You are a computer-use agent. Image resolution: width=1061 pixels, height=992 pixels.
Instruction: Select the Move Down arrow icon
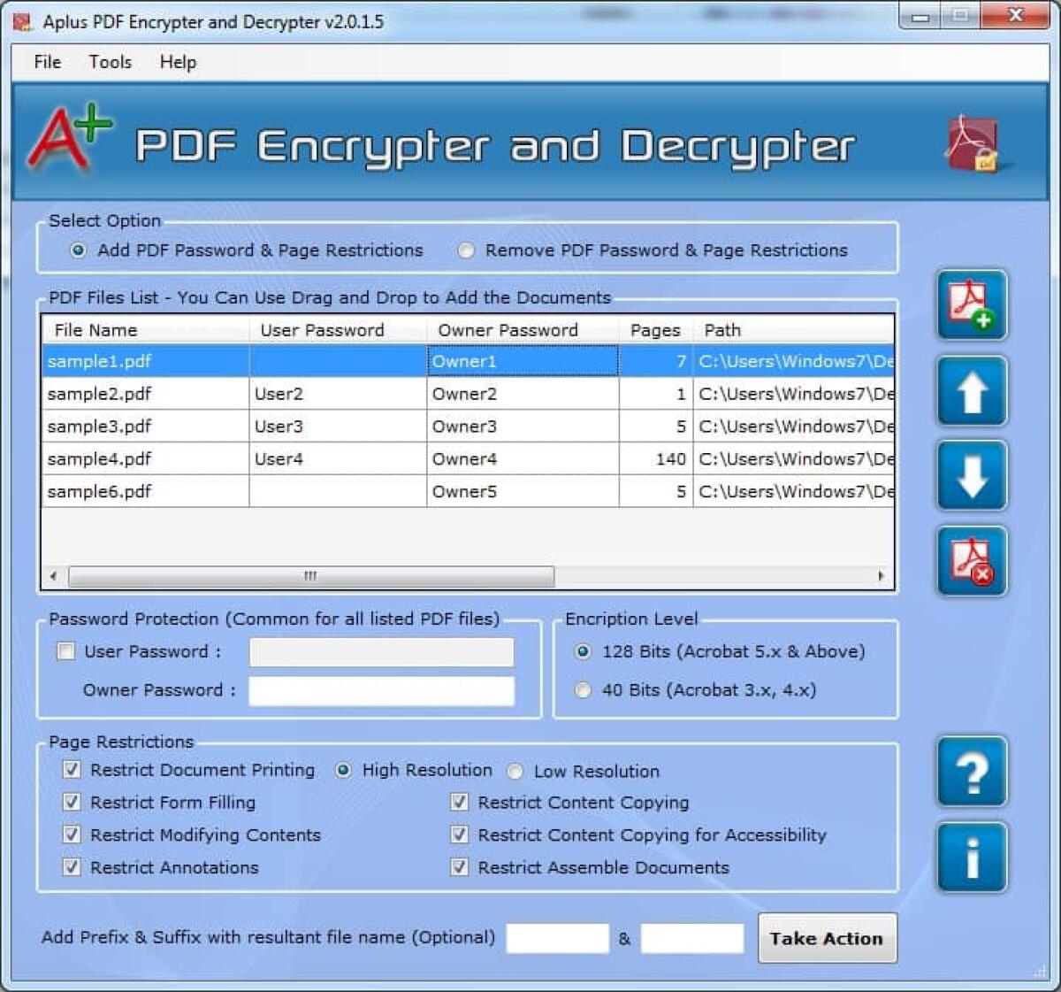(971, 475)
